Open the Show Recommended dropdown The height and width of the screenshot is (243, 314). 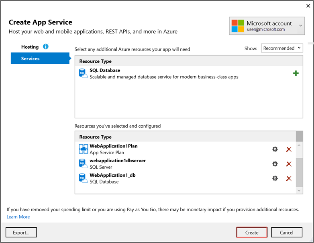[x=282, y=48]
